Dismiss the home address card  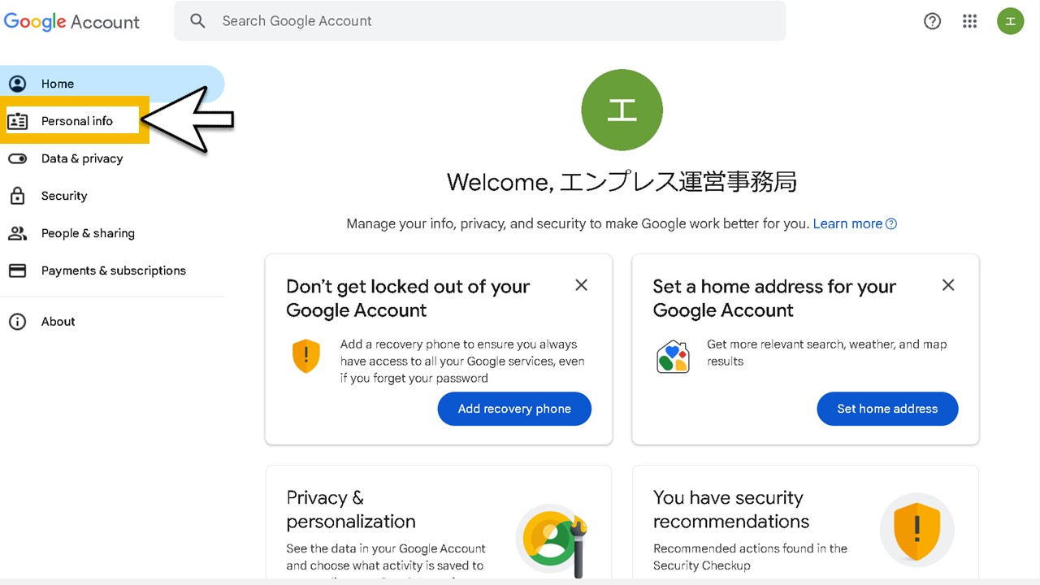point(947,284)
